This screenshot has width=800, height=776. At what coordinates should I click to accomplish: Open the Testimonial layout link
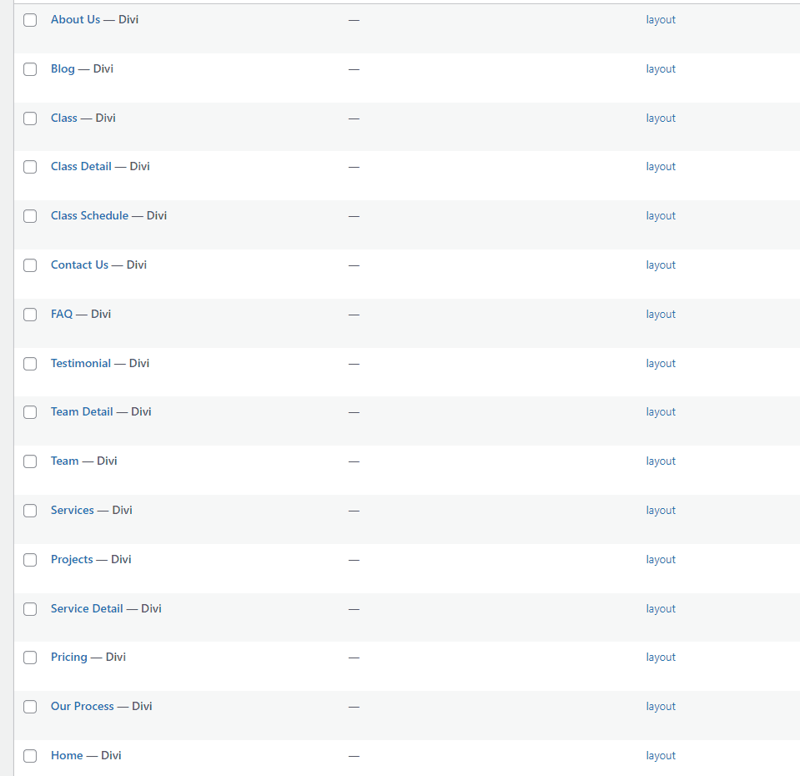[x=80, y=363]
